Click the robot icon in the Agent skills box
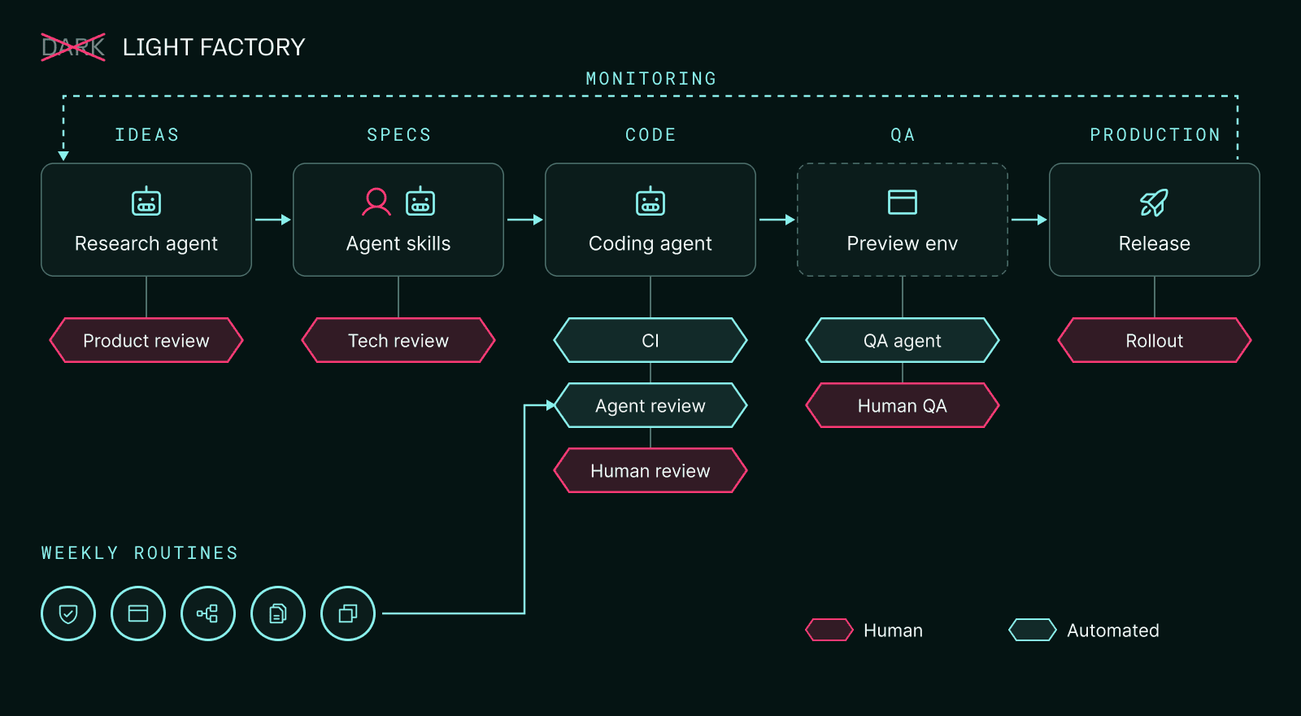The height and width of the screenshot is (716, 1301). click(420, 201)
